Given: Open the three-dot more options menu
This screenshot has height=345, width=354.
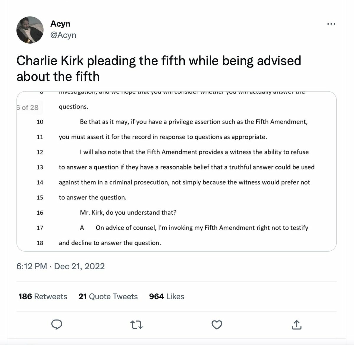Looking at the screenshot, I should [x=331, y=24].
